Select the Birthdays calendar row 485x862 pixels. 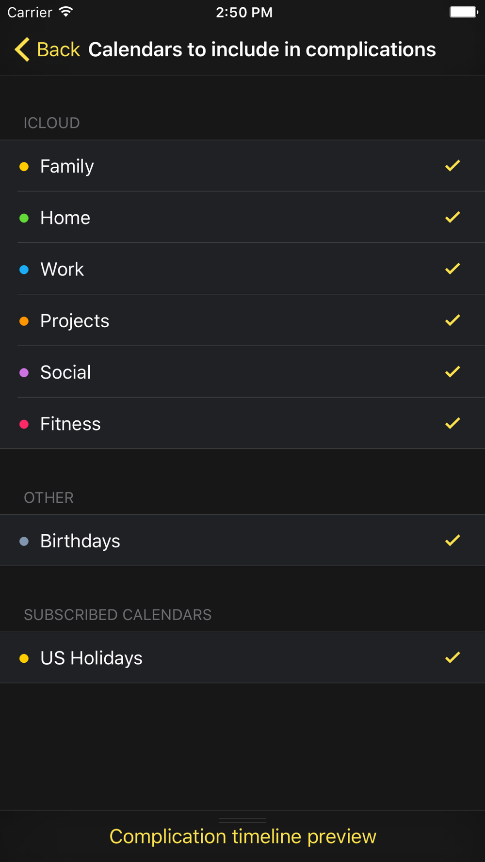[242, 541]
